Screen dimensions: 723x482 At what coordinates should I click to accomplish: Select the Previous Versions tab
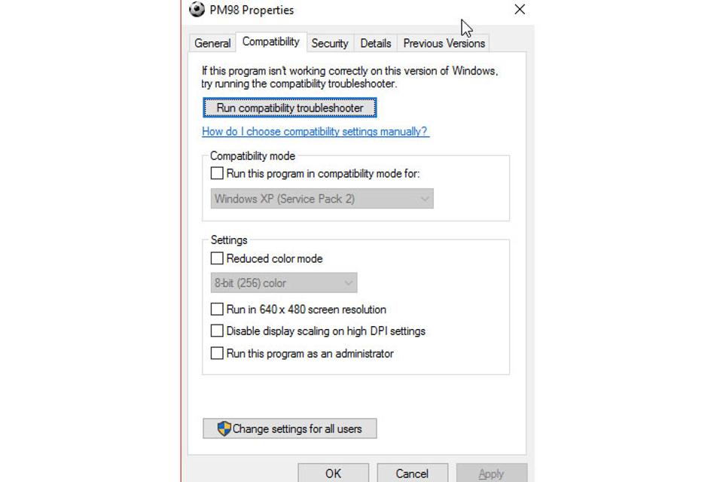[444, 44]
